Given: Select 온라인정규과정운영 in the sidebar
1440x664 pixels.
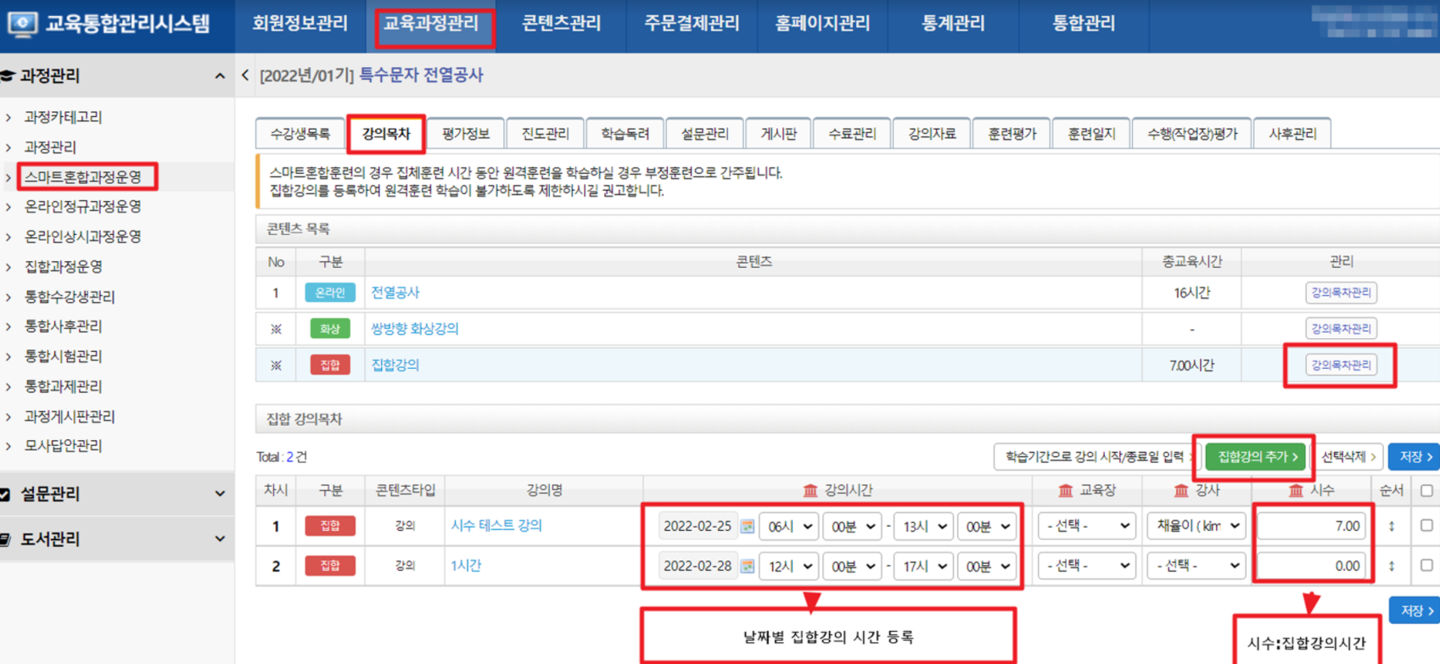Looking at the screenshot, I should click(82, 207).
